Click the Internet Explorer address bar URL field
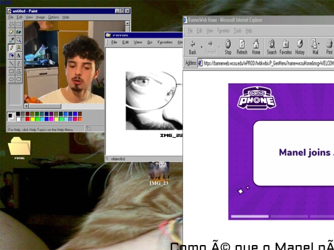The height and width of the screenshot is (250, 334). tap(266, 63)
